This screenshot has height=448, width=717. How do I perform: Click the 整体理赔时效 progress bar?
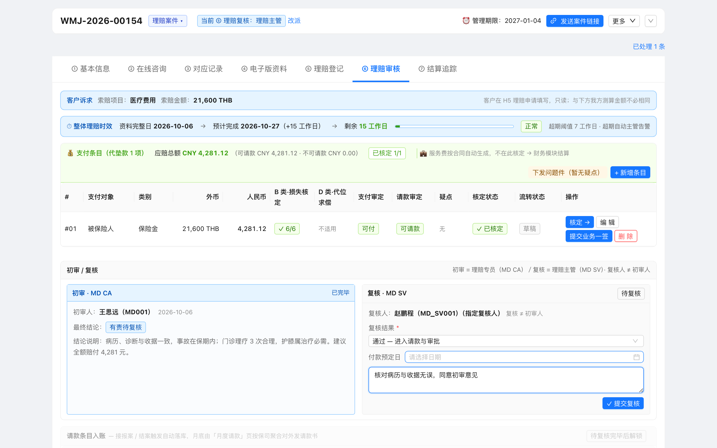[454, 126]
